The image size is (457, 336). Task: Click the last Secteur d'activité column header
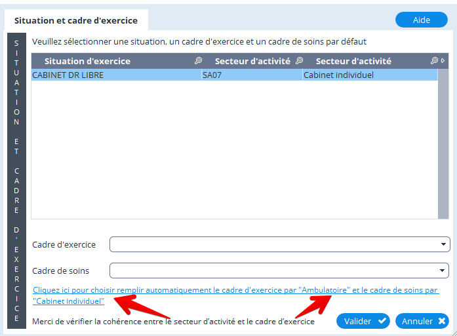coord(353,61)
